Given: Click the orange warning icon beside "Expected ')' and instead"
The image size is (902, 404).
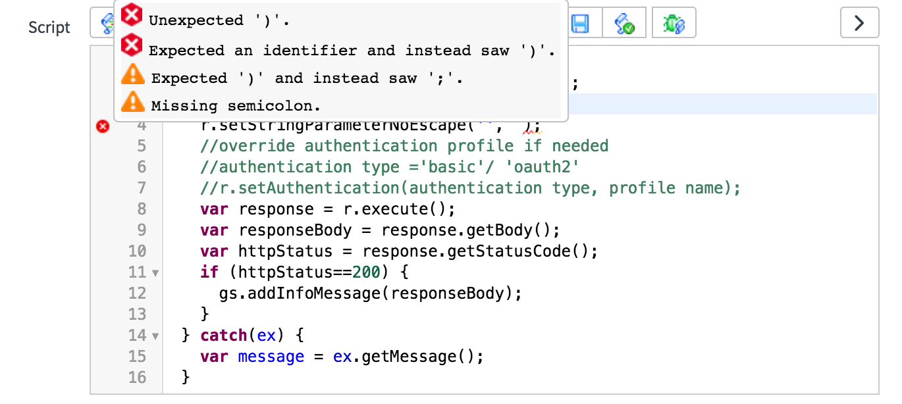Looking at the screenshot, I should coord(133,74).
